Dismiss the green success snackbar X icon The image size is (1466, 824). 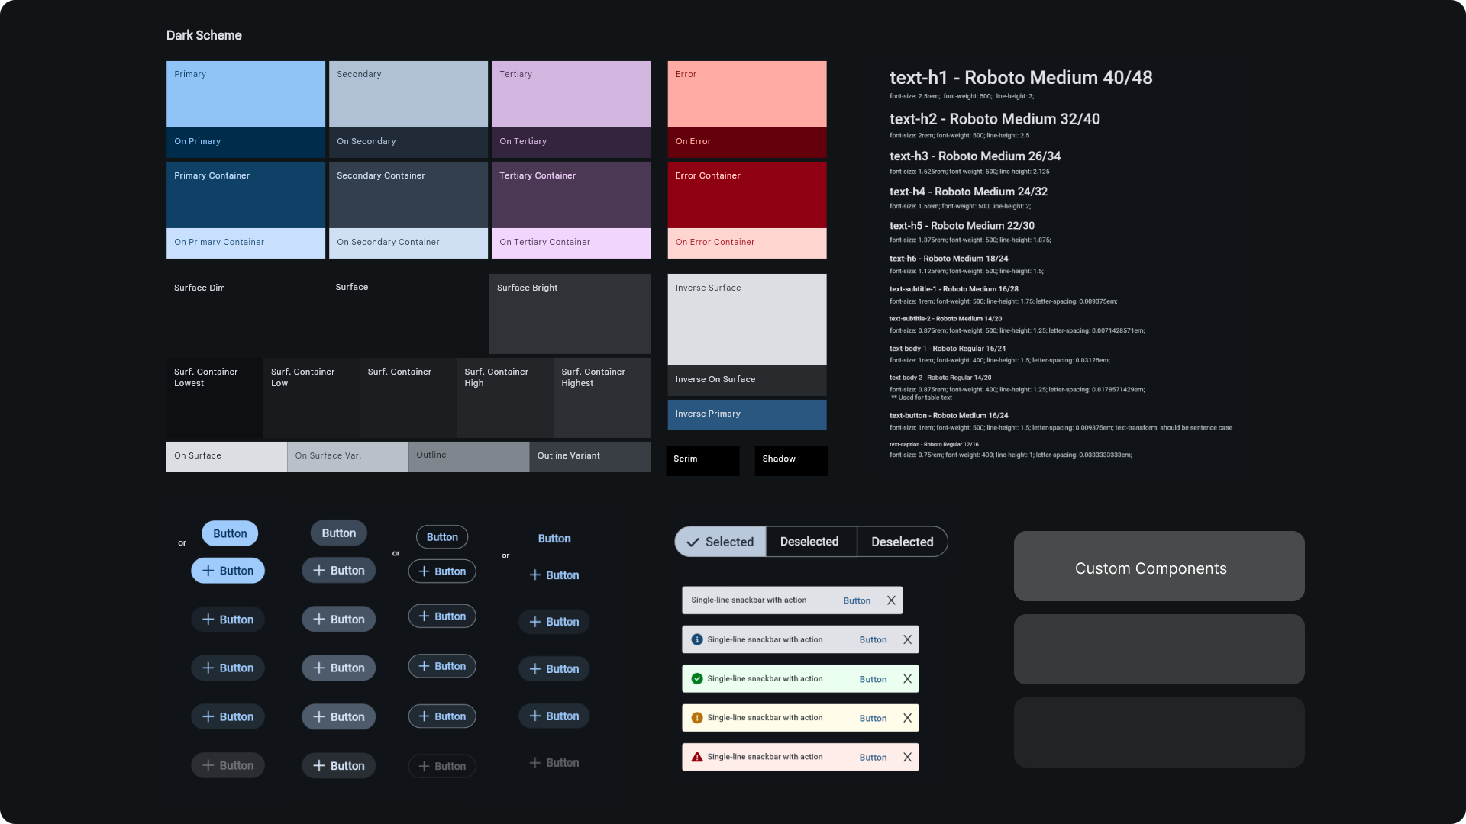click(x=907, y=678)
